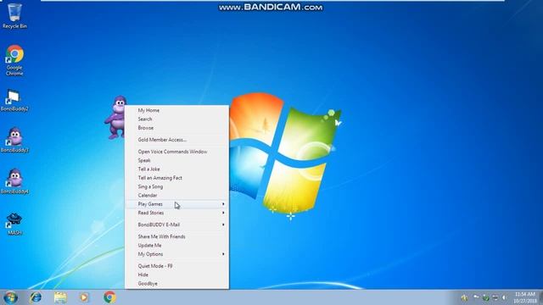Select the BonziBuddy1 desktop shortcut

(x=14, y=140)
